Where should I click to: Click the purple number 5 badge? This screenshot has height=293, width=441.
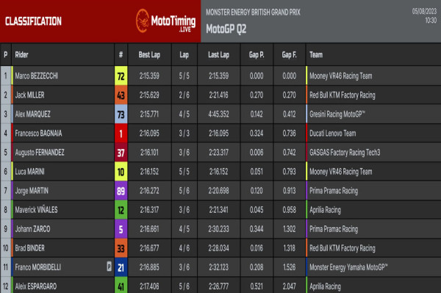click(121, 229)
